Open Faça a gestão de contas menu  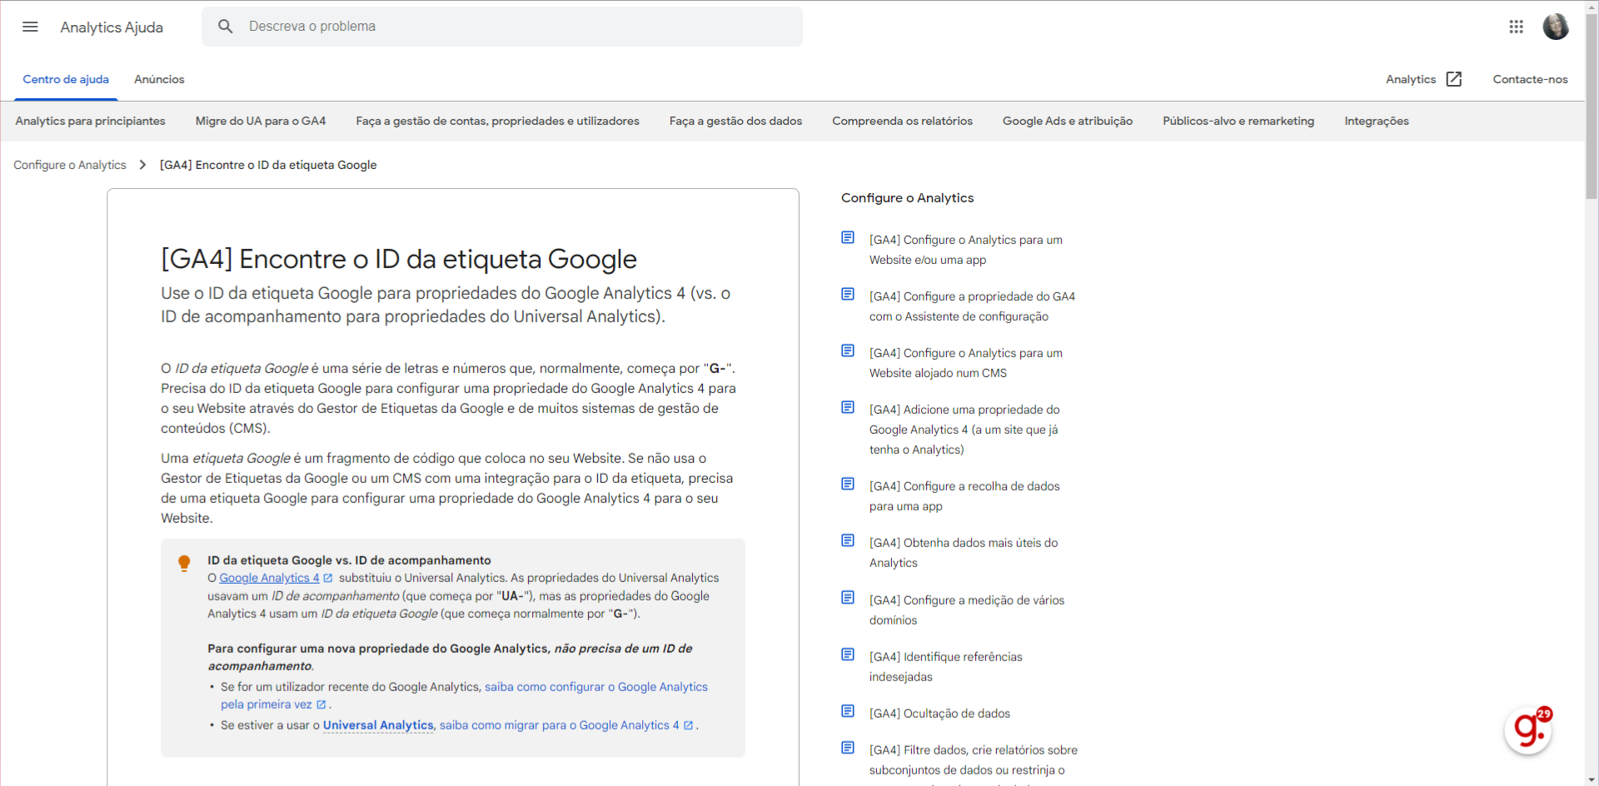497,121
